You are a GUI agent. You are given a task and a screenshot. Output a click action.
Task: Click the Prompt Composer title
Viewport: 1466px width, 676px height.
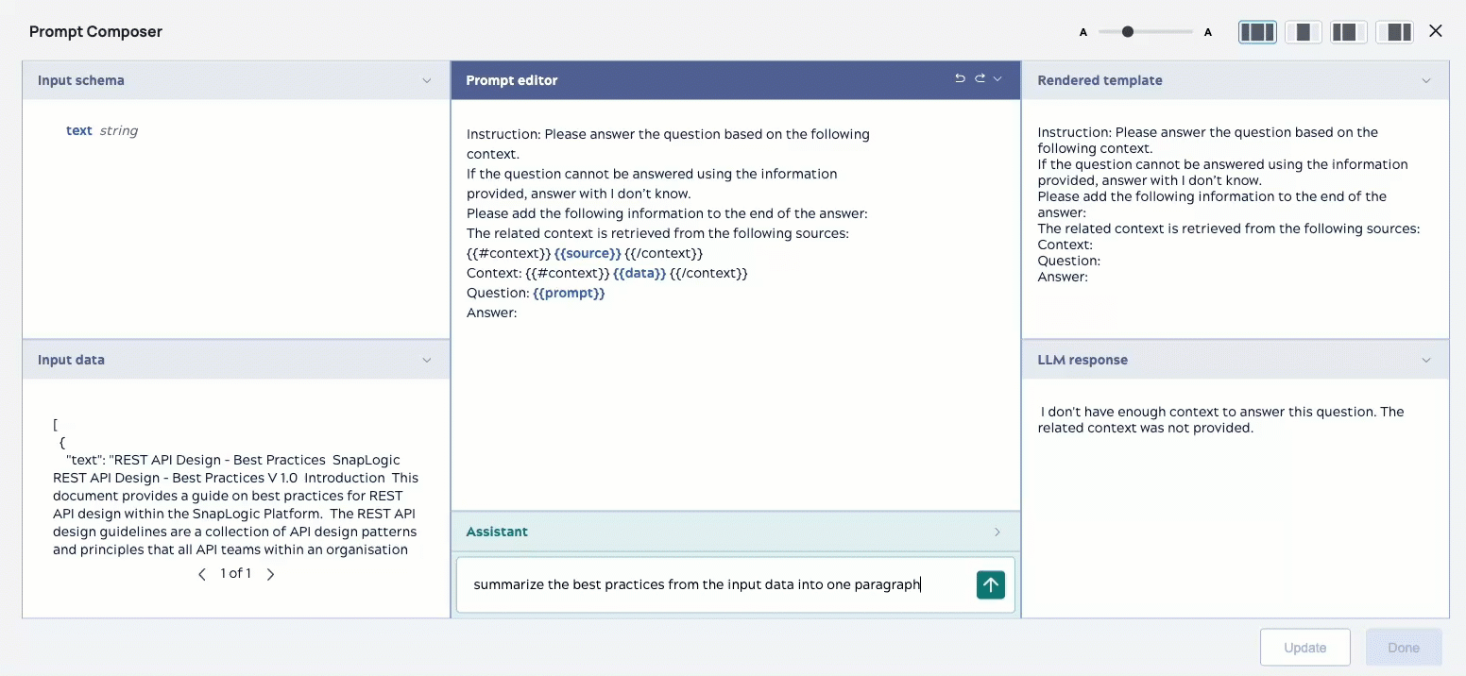[95, 31]
